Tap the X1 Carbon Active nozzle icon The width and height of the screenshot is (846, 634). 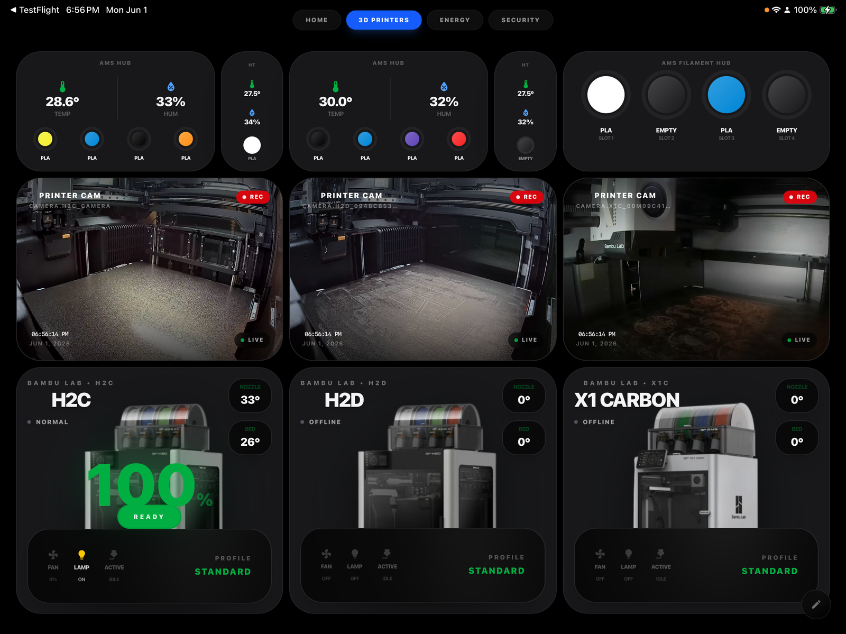[660, 554]
